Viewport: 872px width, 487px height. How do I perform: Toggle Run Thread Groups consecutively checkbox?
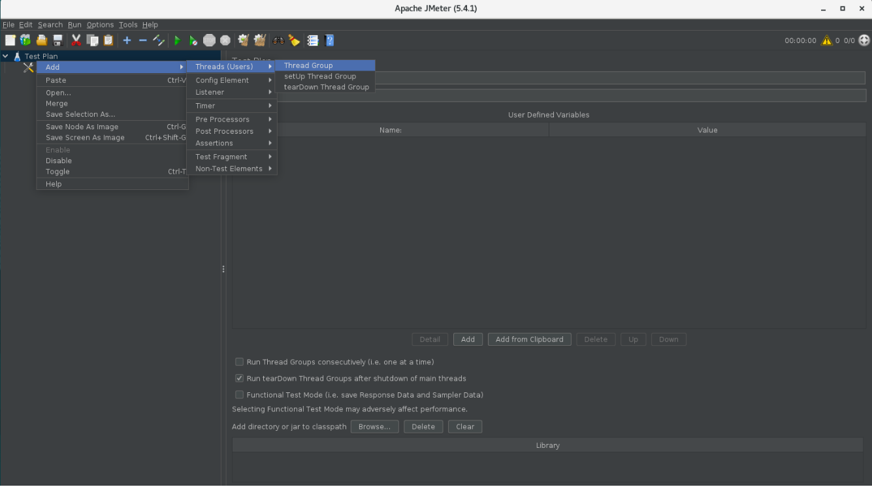pyautogui.click(x=239, y=362)
